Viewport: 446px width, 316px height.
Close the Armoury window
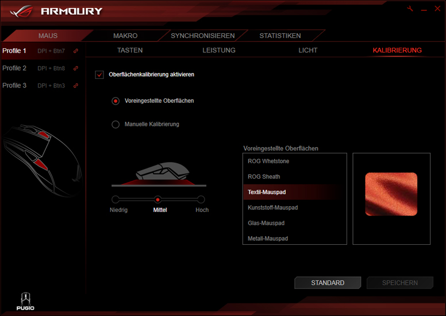coord(437,9)
